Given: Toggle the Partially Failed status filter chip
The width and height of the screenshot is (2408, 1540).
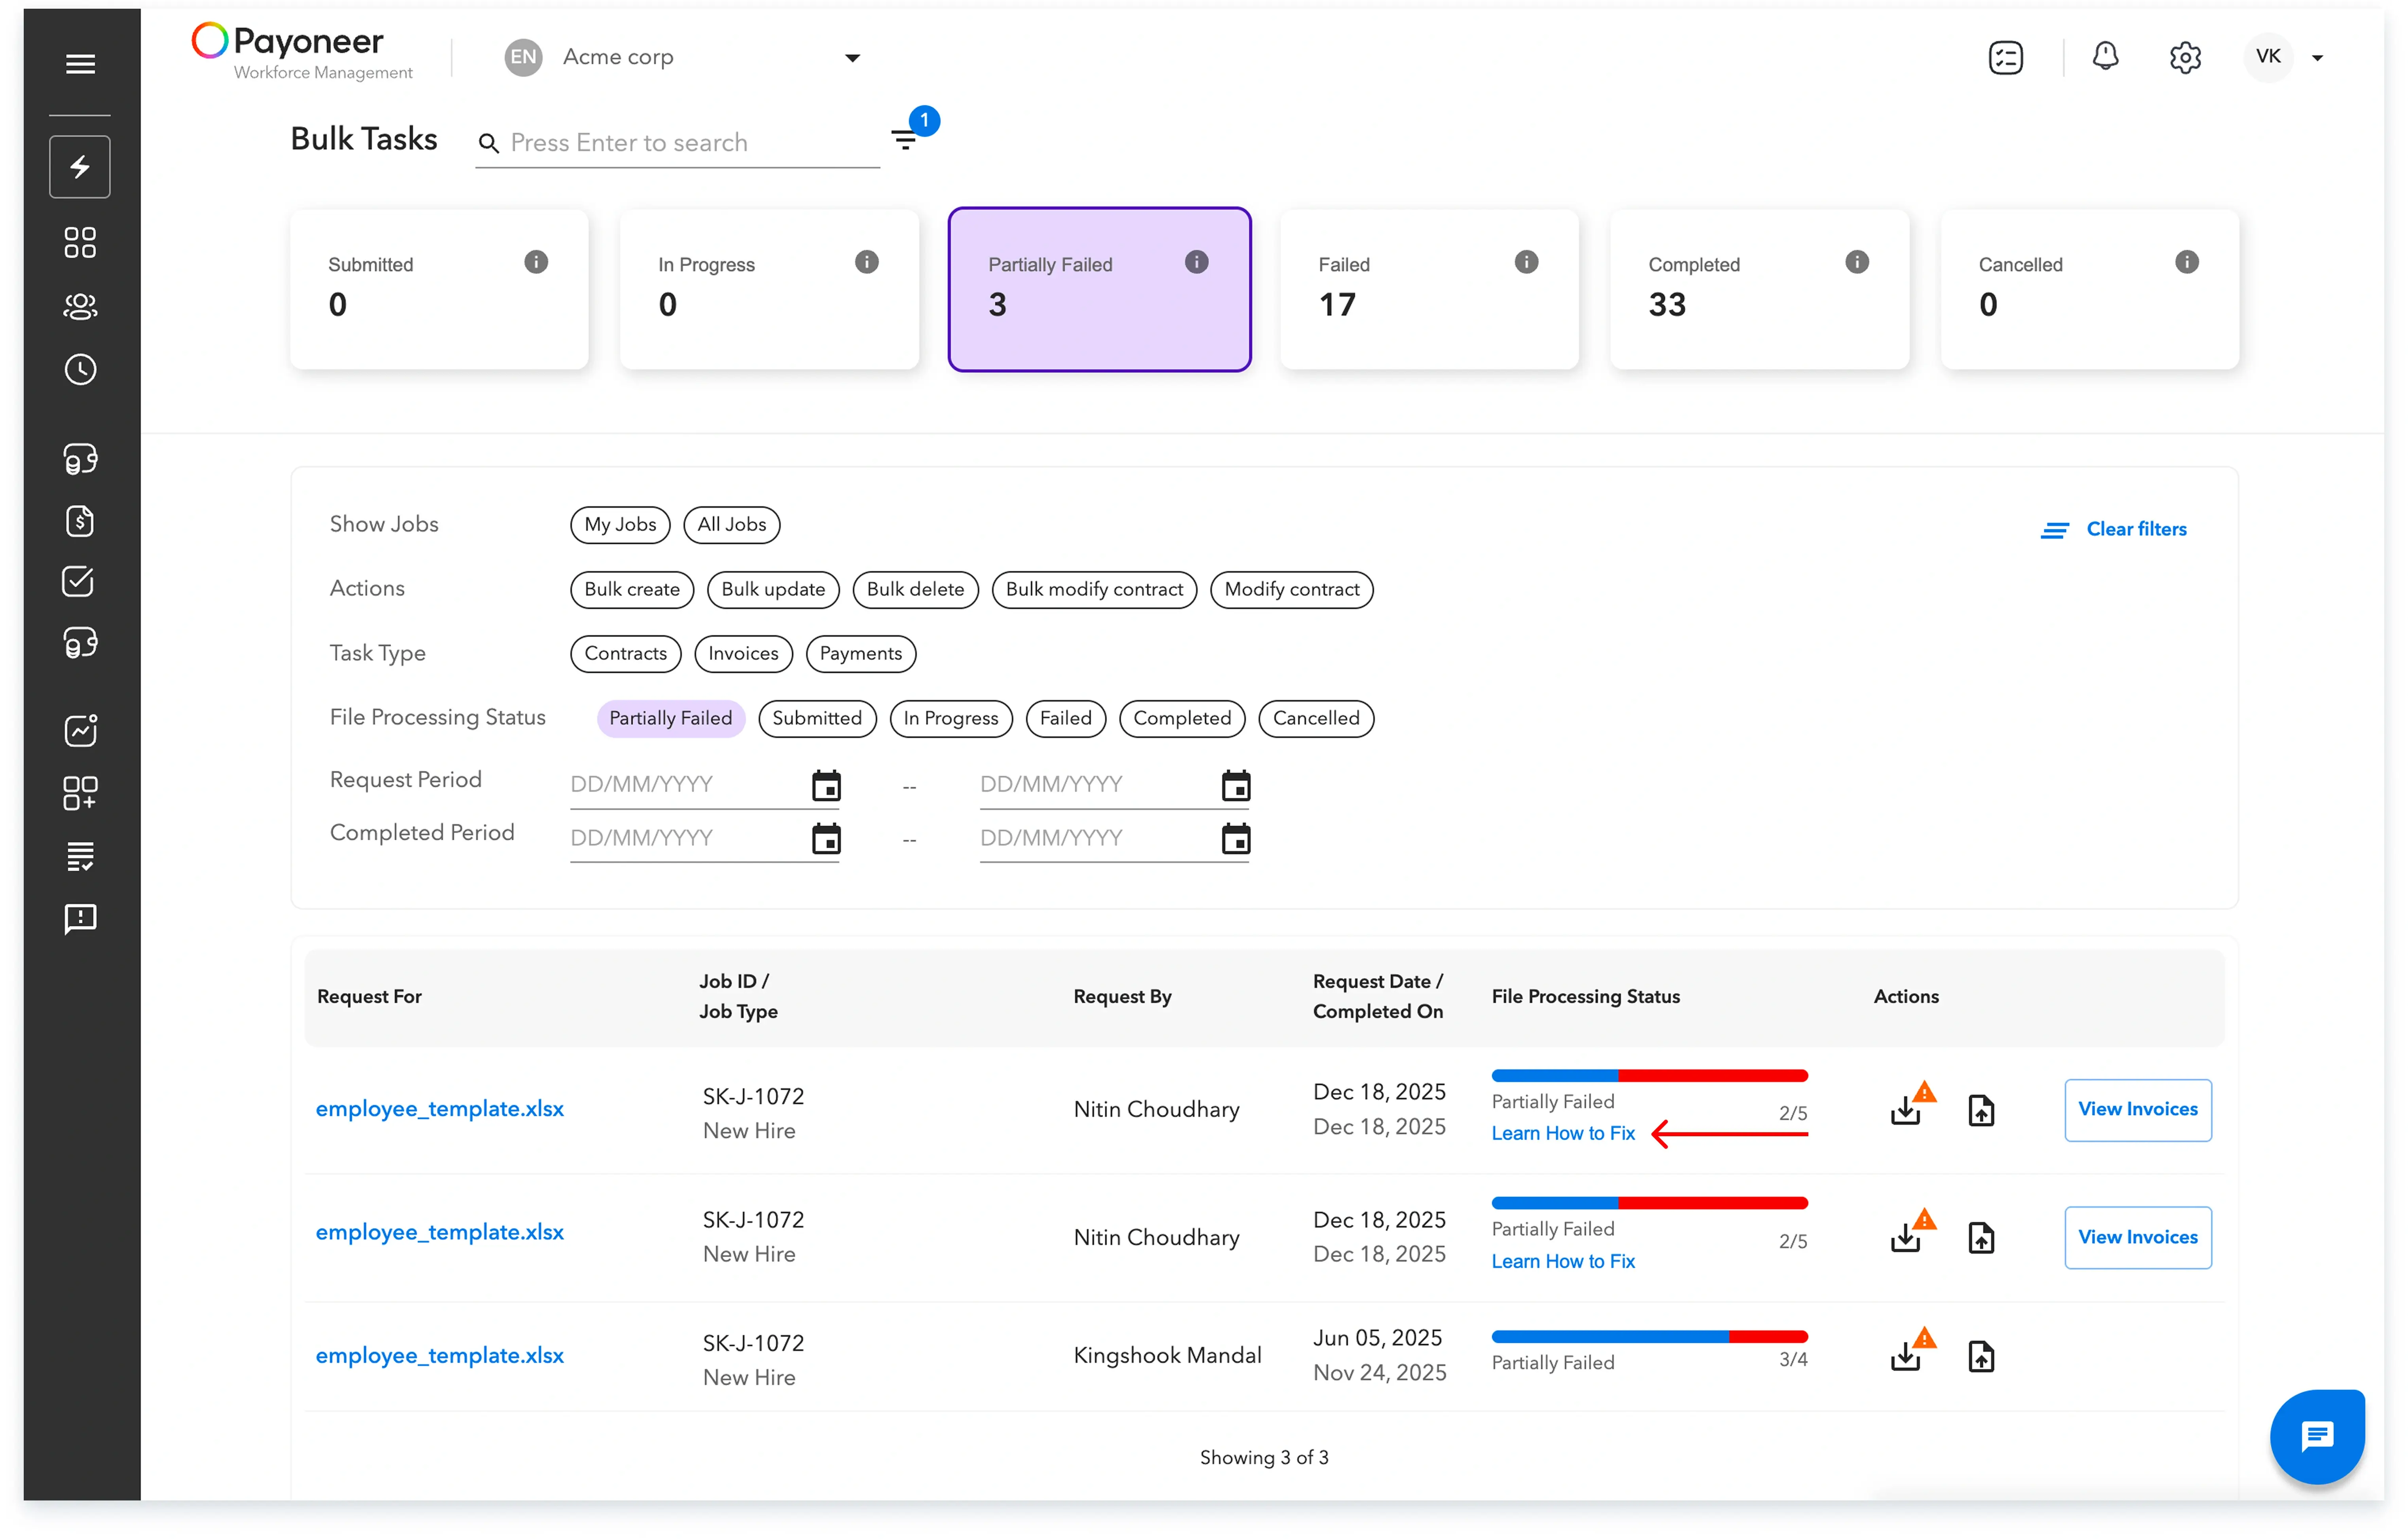Looking at the screenshot, I should (670, 718).
